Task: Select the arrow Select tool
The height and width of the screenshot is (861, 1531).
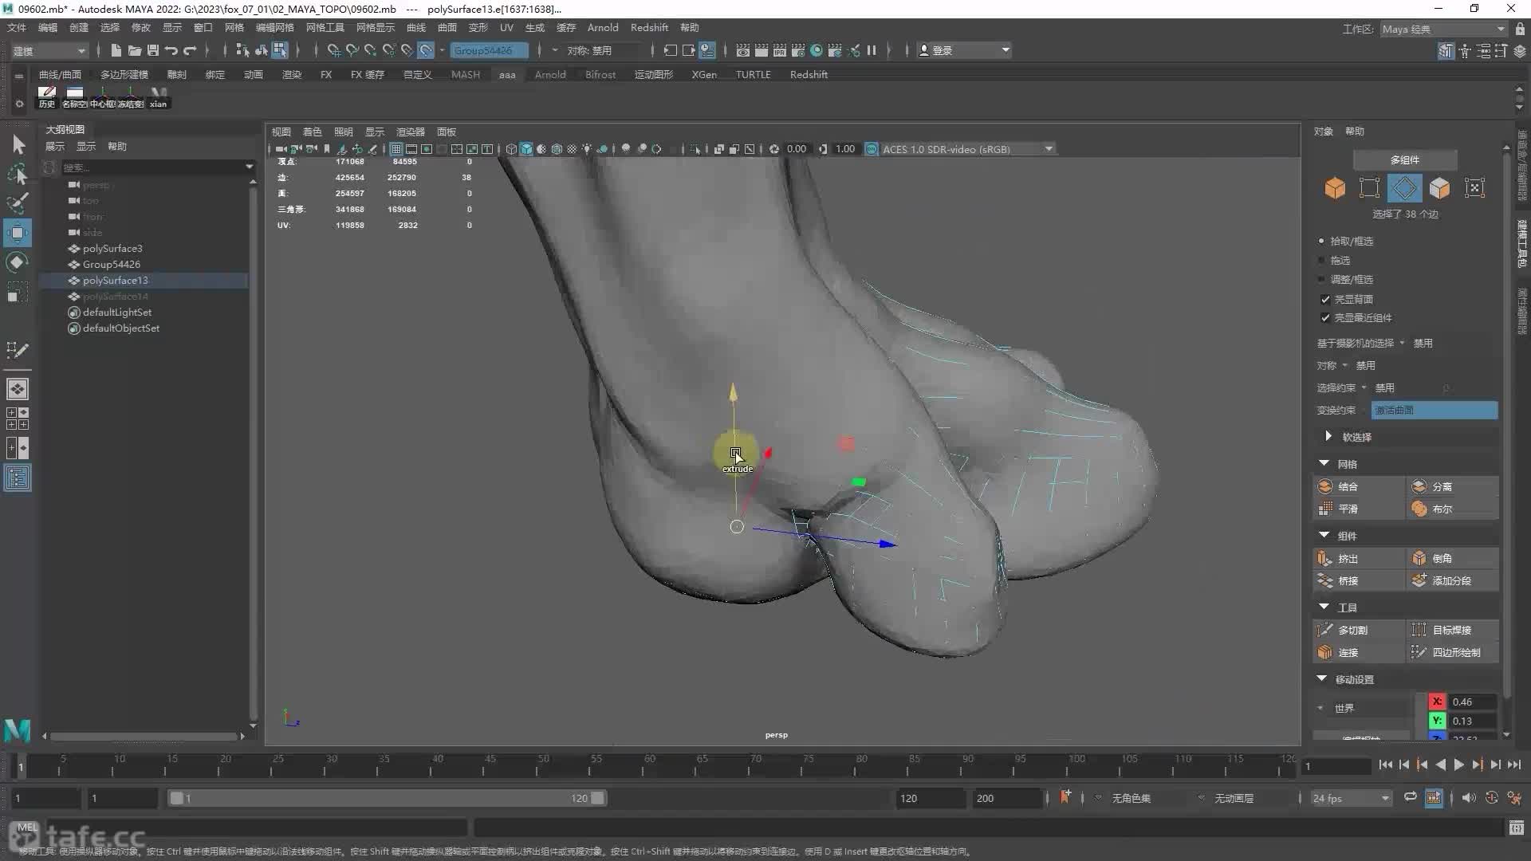Action: tap(18, 144)
